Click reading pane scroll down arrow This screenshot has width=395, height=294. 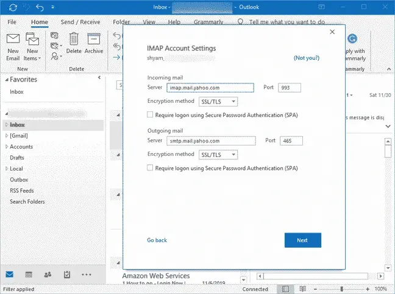click(388, 268)
